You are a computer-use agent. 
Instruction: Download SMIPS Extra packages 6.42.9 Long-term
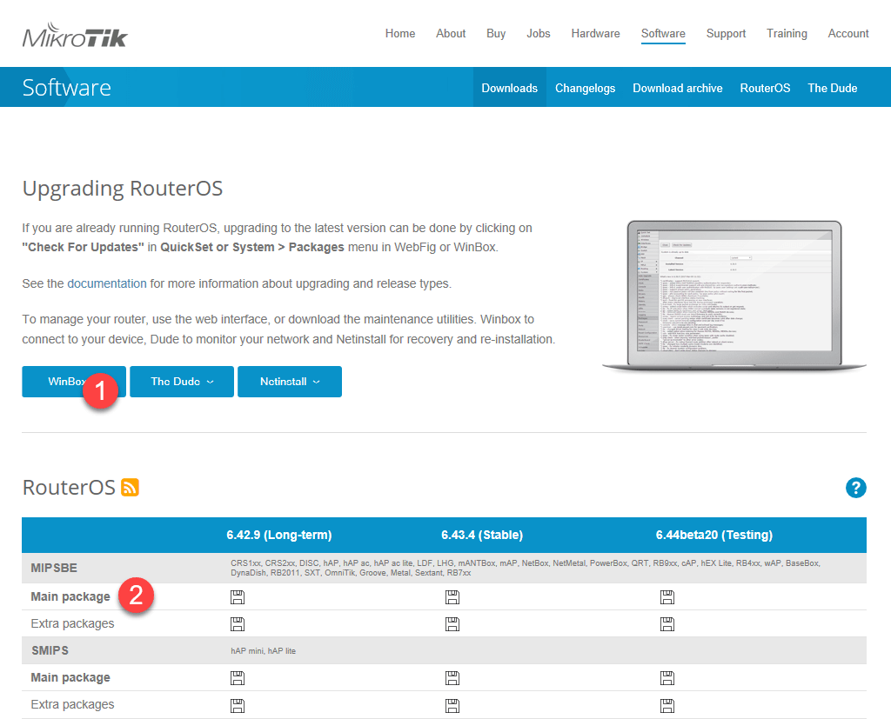pos(237,704)
